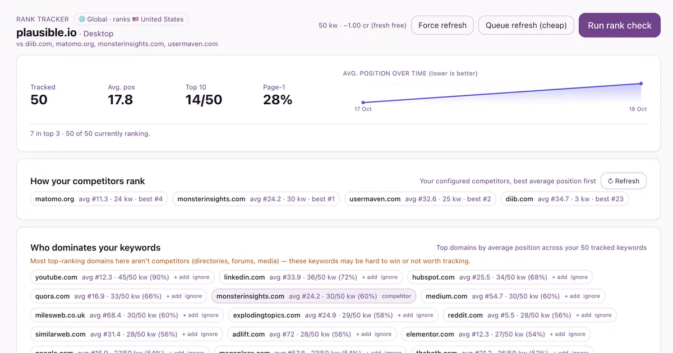Click the Force refresh button

coord(442,25)
